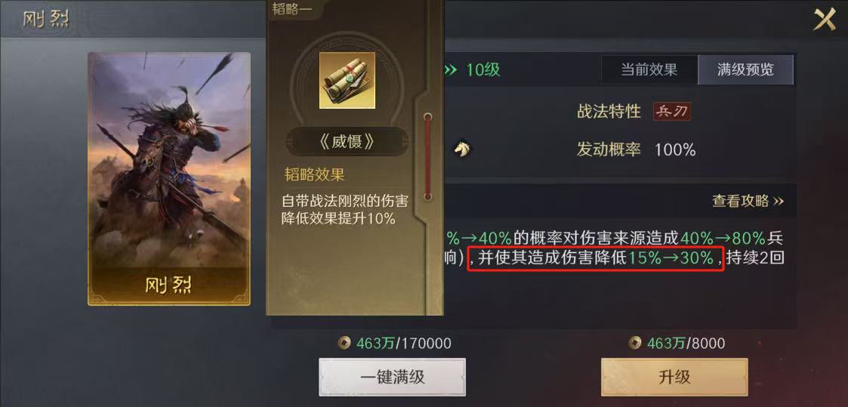Click the red scrollbar in 韬略 popup

tap(427, 157)
